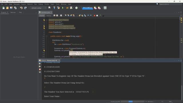Maximize the Output window
Image resolution: width=183 pixels, height=103 pixels.
pyautogui.click(x=181, y=60)
